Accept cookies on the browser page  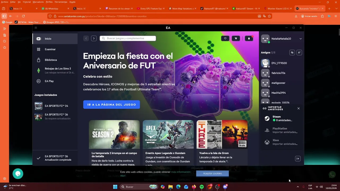212,173
